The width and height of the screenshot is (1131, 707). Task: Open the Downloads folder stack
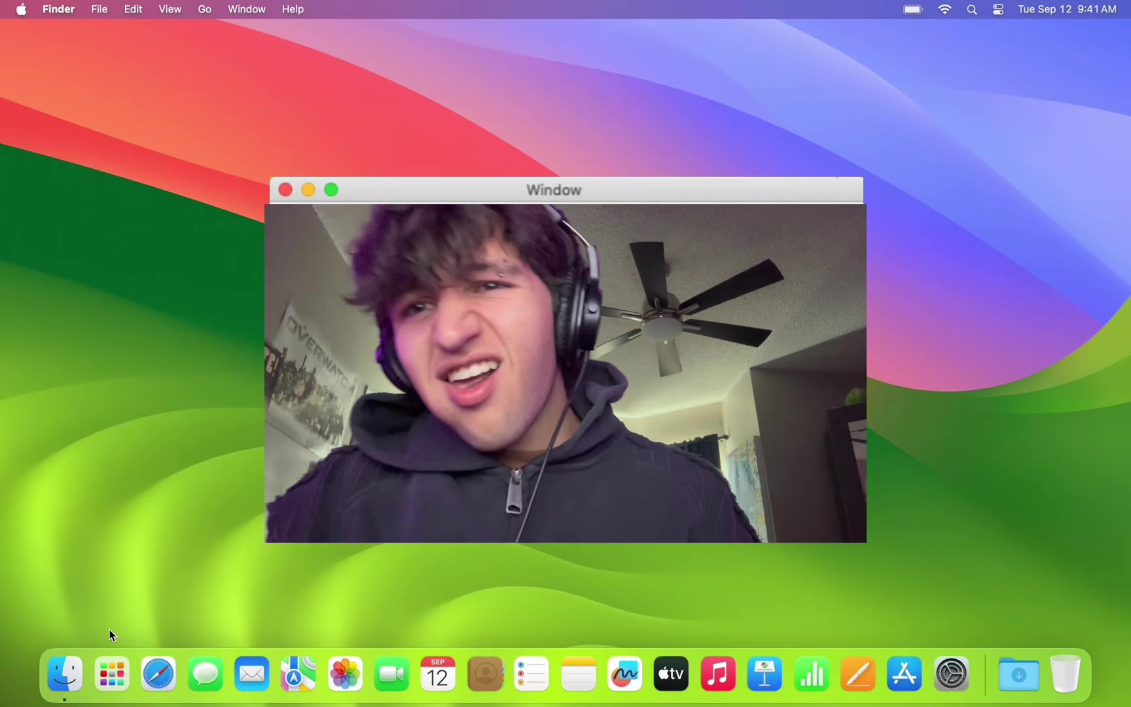pos(1019,674)
